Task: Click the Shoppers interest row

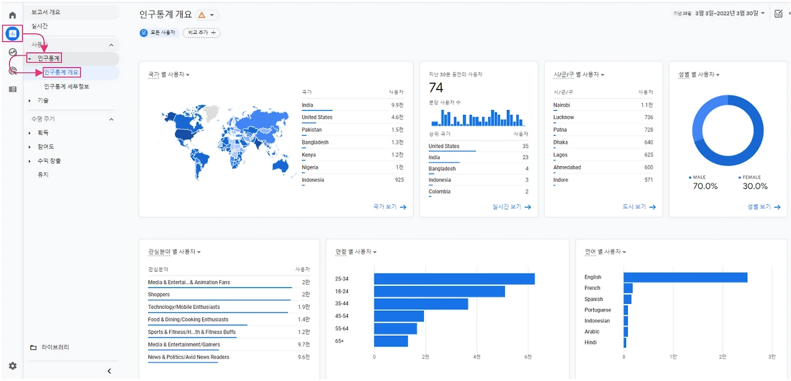Action: 229,295
